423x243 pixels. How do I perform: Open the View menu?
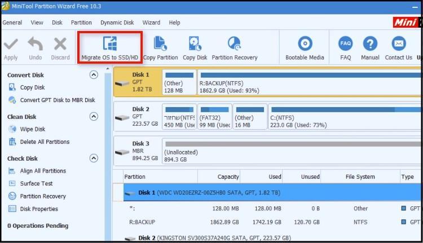click(37, 23)
